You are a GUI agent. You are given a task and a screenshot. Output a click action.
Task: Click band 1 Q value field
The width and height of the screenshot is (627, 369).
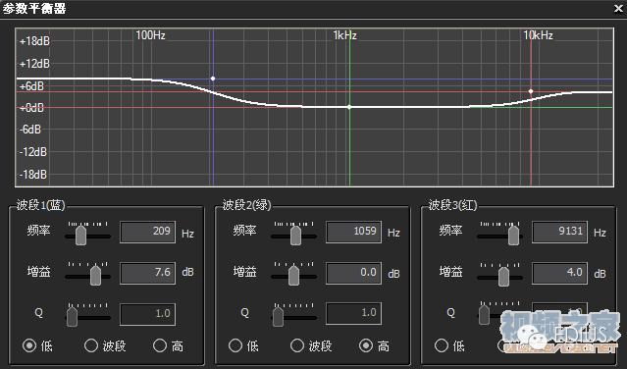(x=147, y=314)
